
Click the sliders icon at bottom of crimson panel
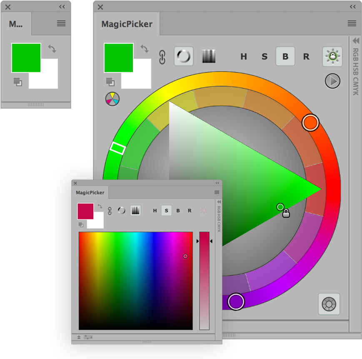point(88,337)
